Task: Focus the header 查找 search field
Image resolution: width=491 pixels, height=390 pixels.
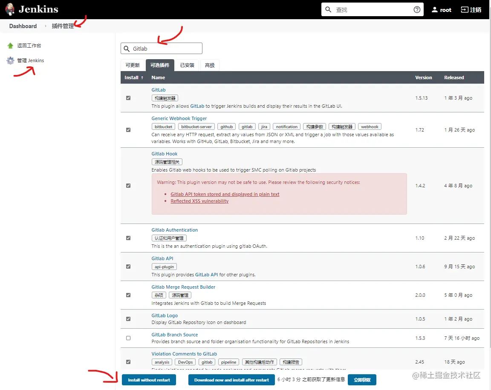Action: click(x=373, y=10)
